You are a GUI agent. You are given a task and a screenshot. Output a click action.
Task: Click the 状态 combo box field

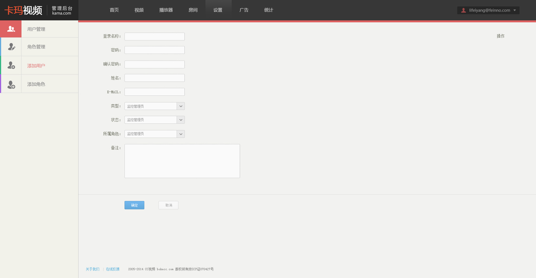(155, 120)
